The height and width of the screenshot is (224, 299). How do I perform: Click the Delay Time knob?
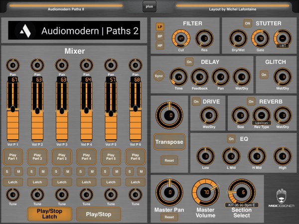click(x=178, y=77)
